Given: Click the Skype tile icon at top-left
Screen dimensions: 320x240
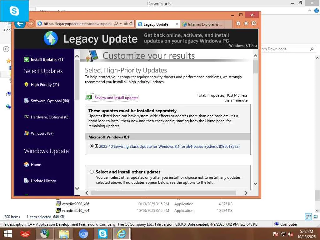Looking at the screenshot, I should (14, 11).
